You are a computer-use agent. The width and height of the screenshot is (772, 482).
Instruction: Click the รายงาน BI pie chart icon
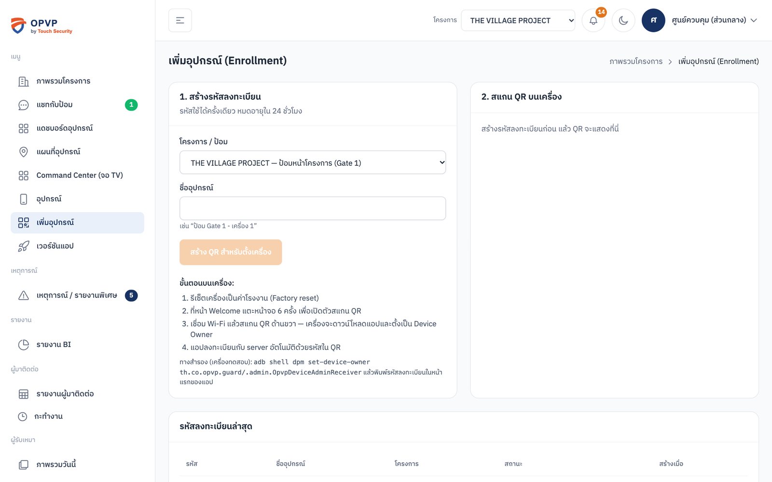coord(23,345)
